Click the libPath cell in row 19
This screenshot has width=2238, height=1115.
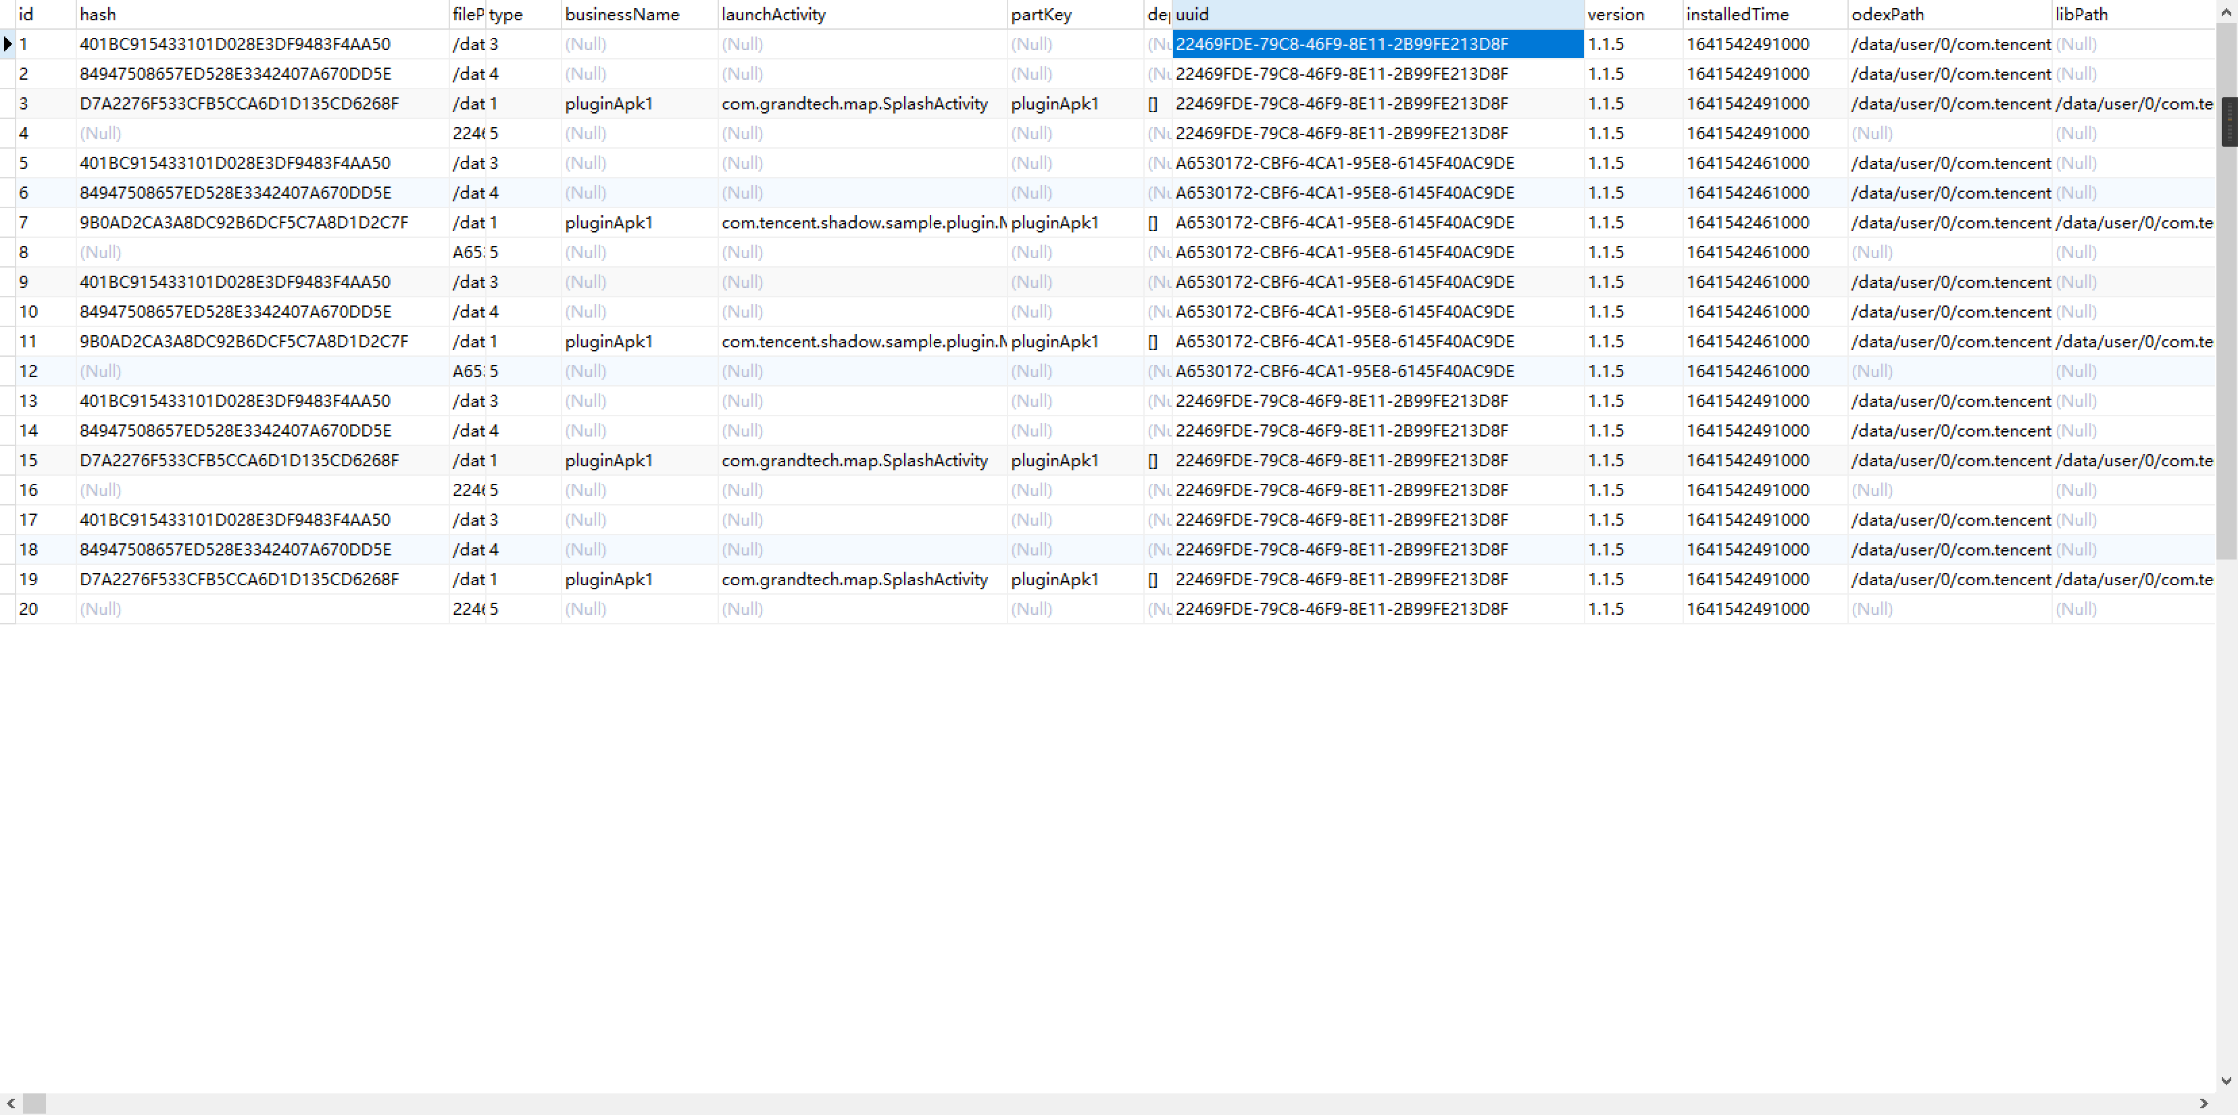tap(2134, 580)
